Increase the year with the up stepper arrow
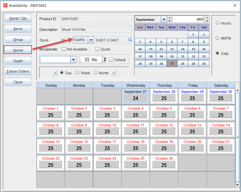Image resolution: width=241 pixels, height=192 pixels. [207, 18]
